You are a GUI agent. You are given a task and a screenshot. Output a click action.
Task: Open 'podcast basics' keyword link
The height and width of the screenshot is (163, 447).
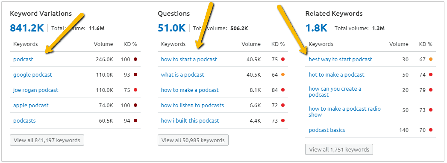[x=326, y=130]
